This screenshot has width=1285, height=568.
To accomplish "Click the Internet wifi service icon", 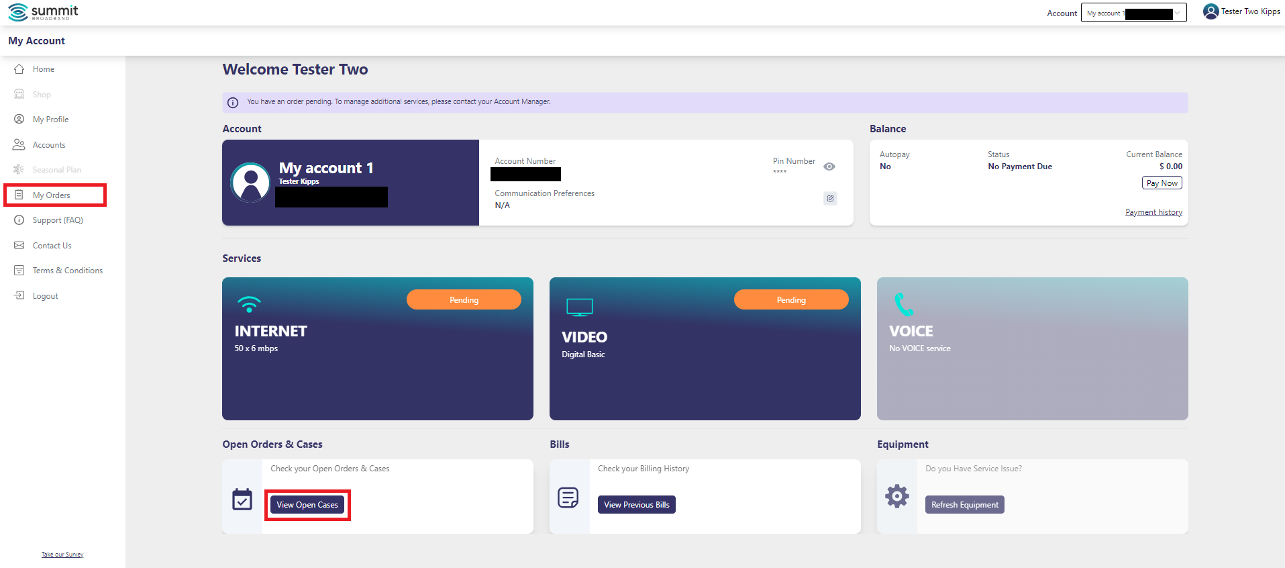I will coord(249,304).
